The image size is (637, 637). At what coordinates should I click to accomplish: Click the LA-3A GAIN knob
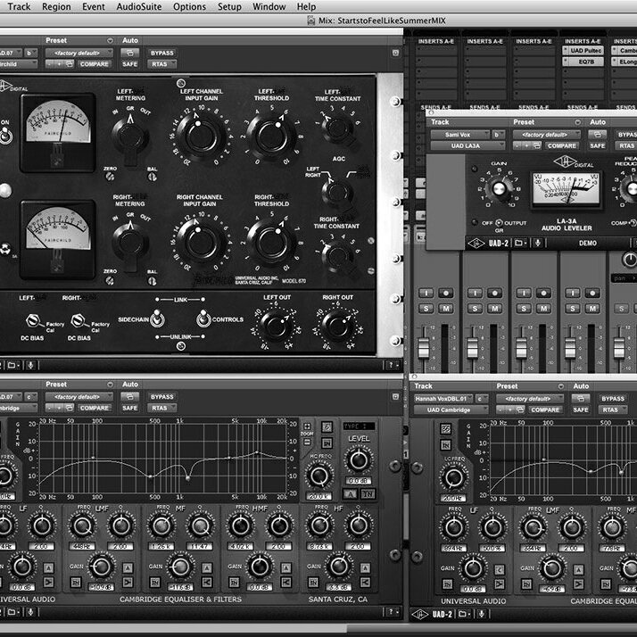pos(499,188)
